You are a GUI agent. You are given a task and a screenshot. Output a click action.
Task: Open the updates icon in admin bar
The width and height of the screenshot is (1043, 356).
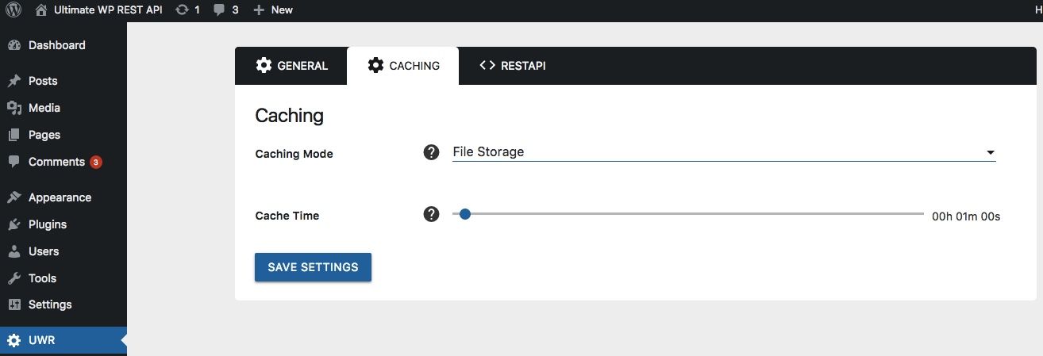pos(183,10)
